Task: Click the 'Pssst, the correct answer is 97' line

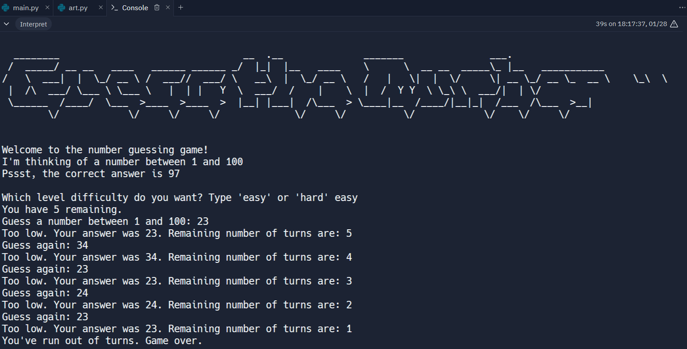Action: [91, 174]
